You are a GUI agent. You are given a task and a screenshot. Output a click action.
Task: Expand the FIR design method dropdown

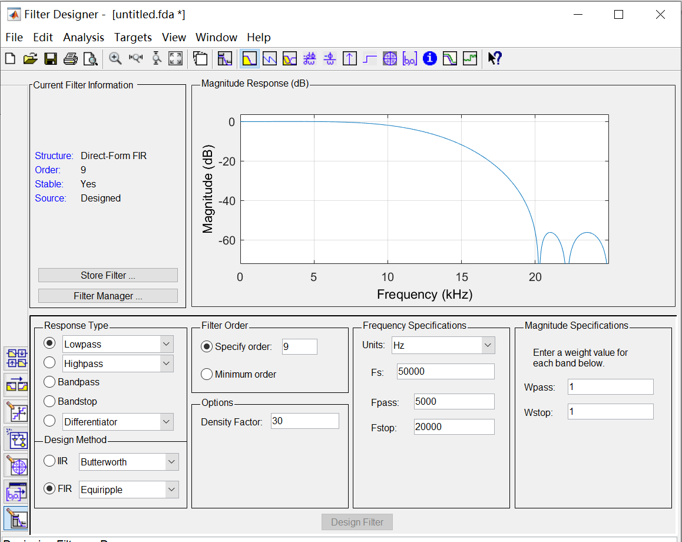tap(170, 490)
